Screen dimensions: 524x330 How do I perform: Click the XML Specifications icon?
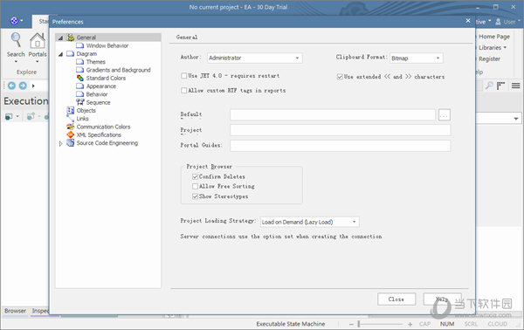click(70, 134)
